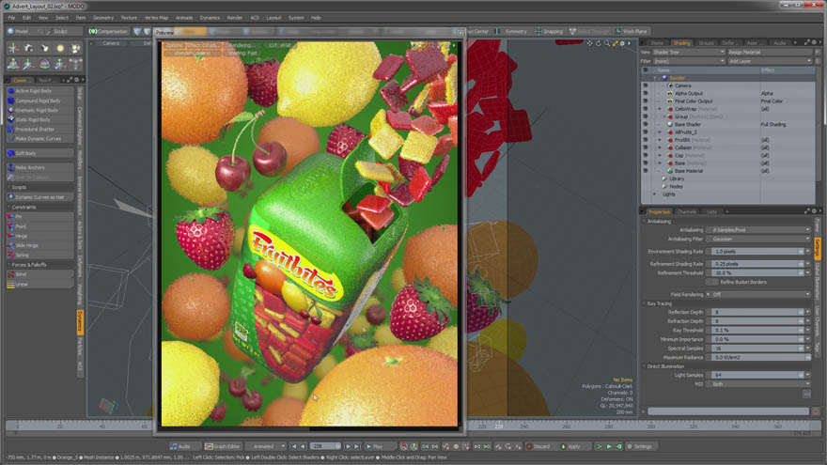Expand the AllFruits_2 group

pyautogui.click(x=660, y=132)
